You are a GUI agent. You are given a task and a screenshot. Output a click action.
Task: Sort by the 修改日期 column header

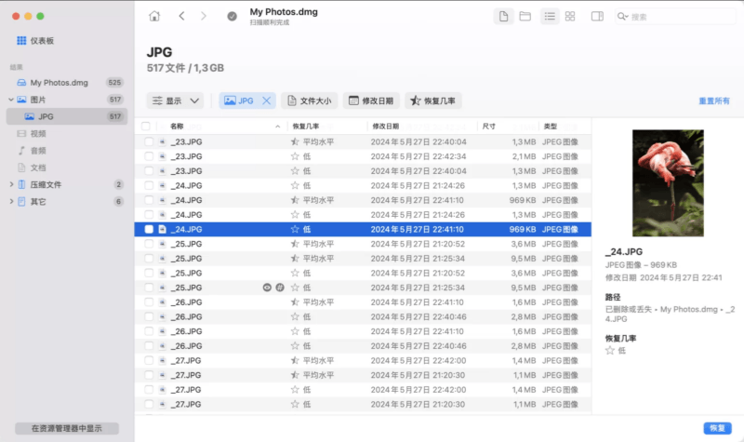(x=385, y=127)
